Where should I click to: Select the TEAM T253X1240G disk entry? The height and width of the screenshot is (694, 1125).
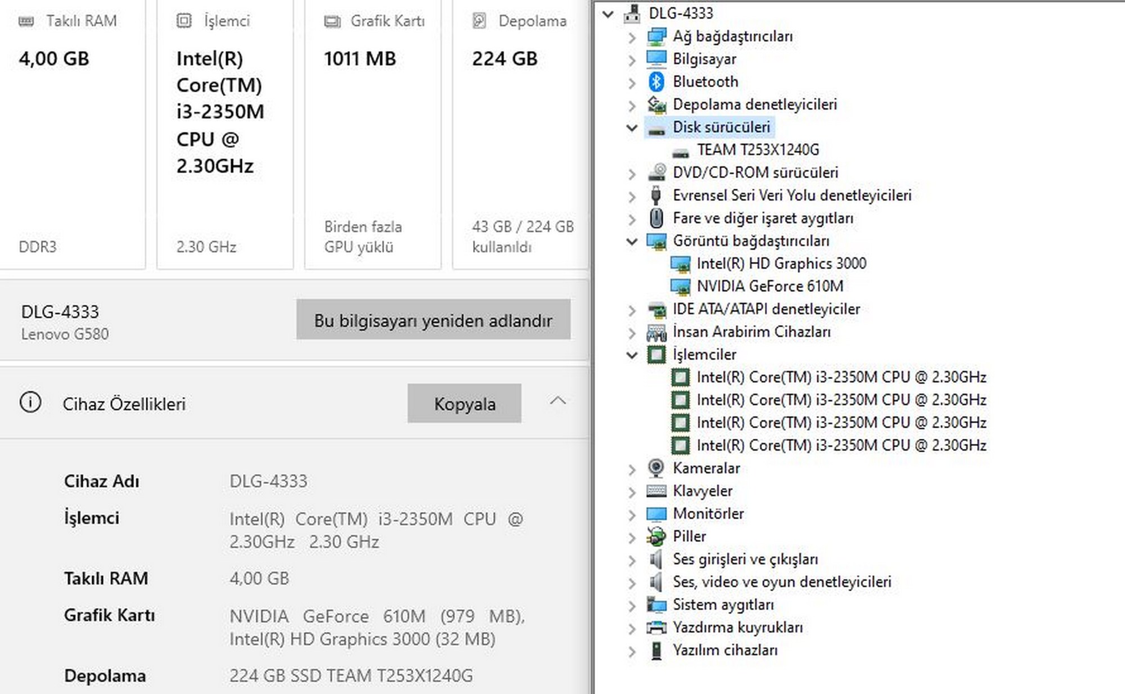[x=757, y=150]
